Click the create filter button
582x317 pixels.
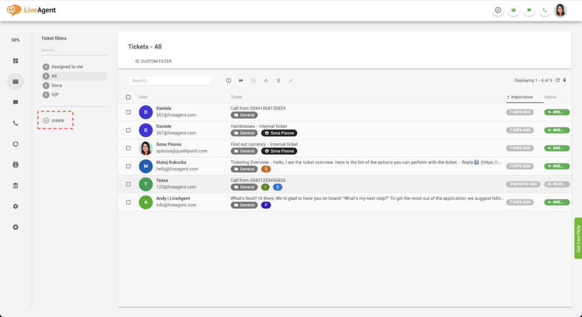coord(55,120)
